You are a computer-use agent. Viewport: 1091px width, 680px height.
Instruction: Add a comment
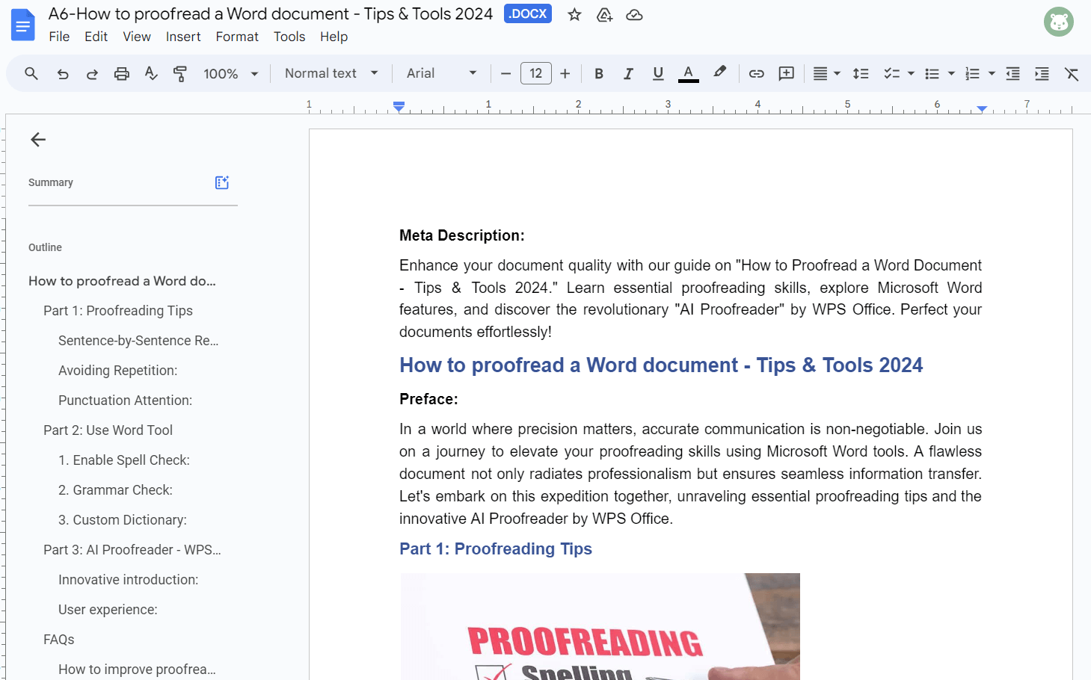pyautogui.click(x=786, y=73)
